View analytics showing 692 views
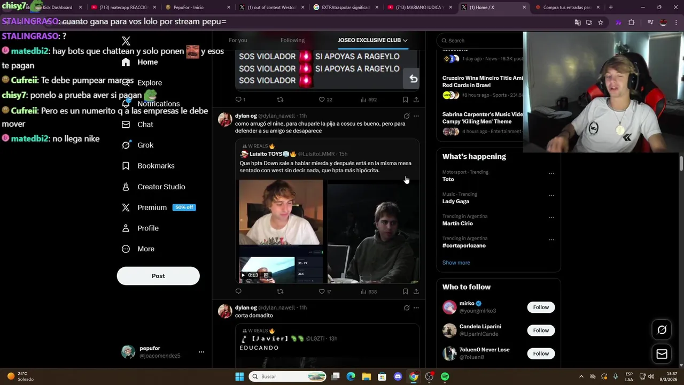 tap(369, 99)
